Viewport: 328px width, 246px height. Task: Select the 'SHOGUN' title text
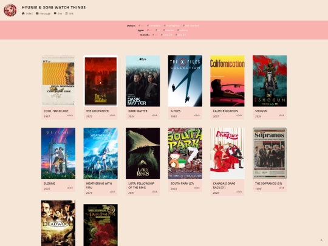[261, 111]
